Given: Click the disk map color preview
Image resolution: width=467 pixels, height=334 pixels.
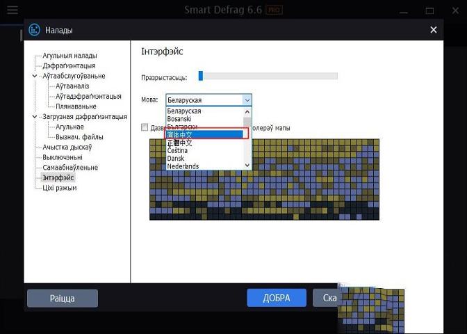Looking at the screenshot, I should click(x=264, y=180).
